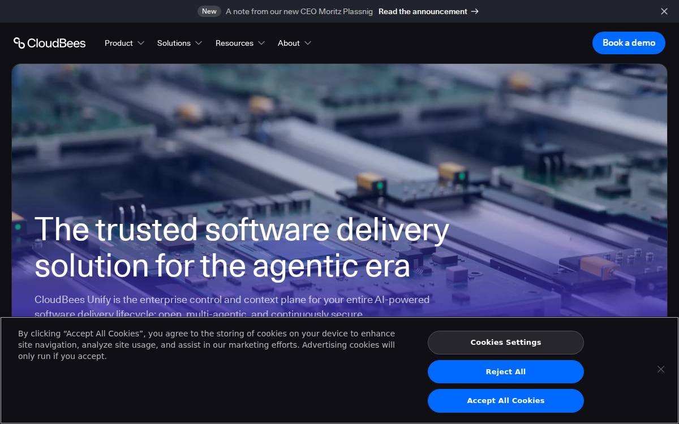679x424 pixels.
Task: Click the arrow after Read the announcement
Action: (x=475, y=11)
